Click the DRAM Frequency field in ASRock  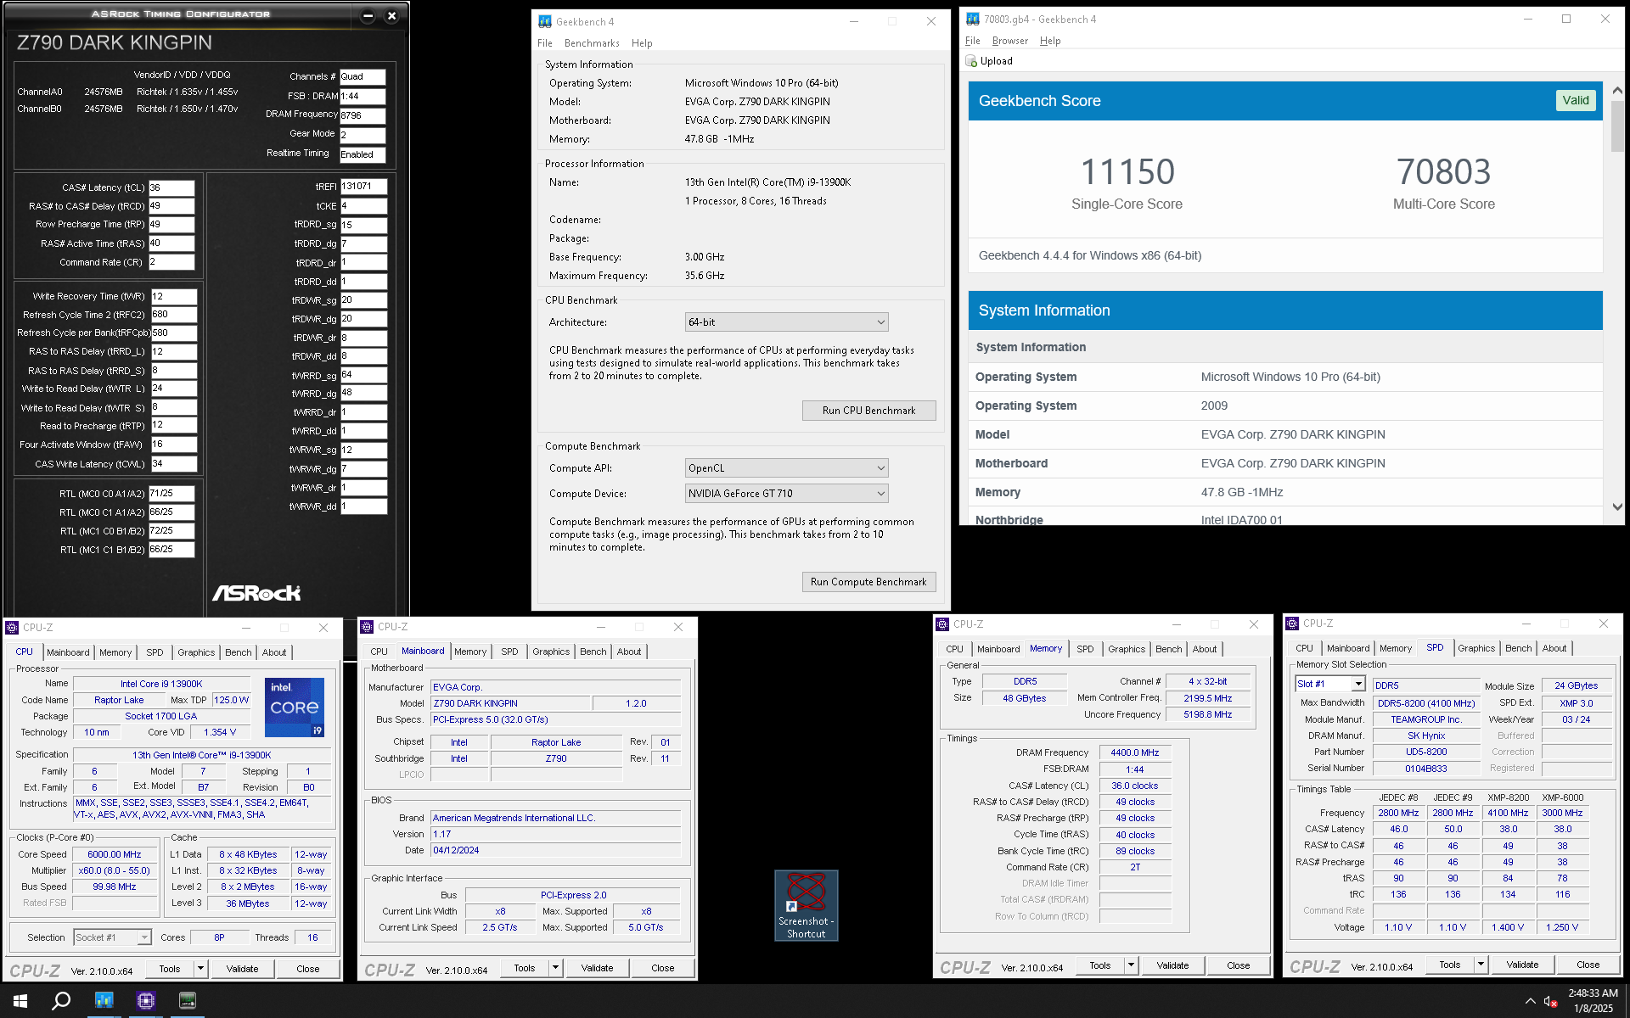(363, 115)
